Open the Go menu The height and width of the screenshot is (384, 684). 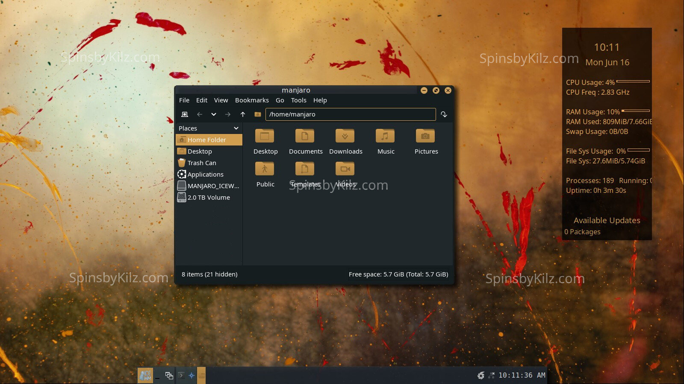point(280,100)
